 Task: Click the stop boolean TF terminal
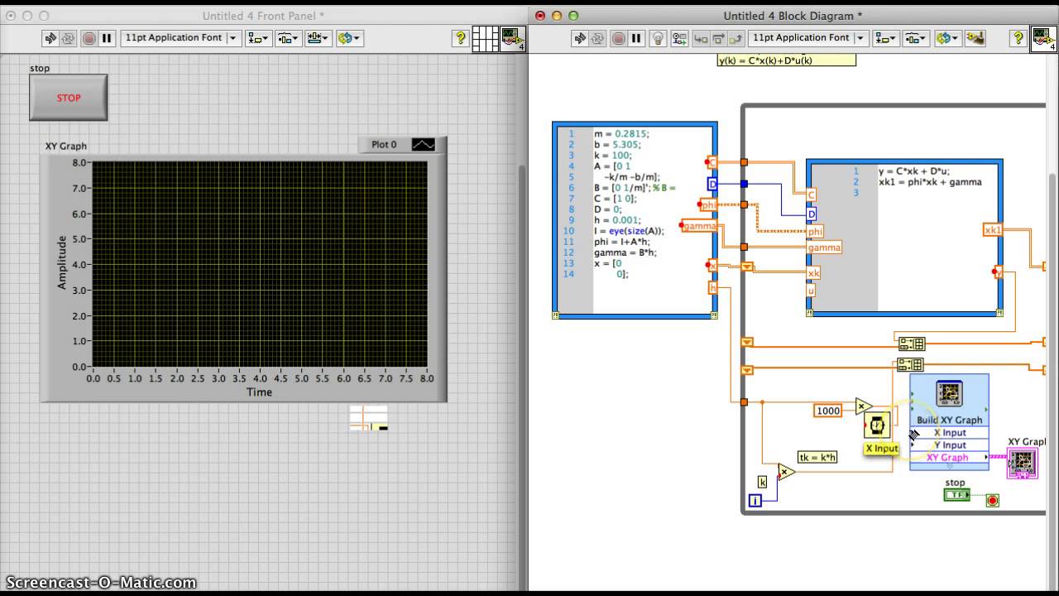click(x=956, y=495)
